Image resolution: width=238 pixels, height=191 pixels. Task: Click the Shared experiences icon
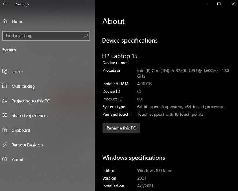pos(4,115)
